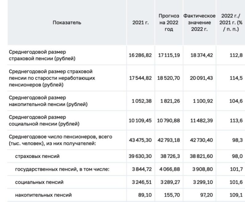The image size is (245, 202).
Task: Select value 97,20
Action: 207,195
